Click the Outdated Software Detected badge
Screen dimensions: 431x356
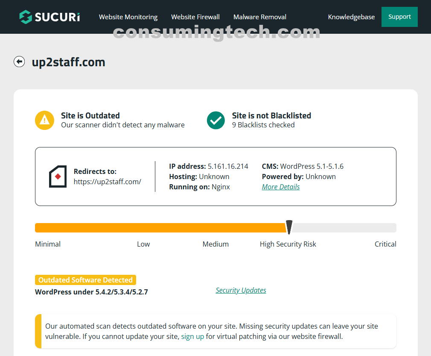[x=85, y=280]
